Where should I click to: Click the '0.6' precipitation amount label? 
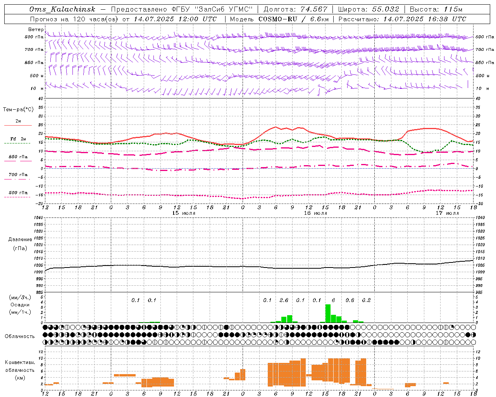click(350, 300)
